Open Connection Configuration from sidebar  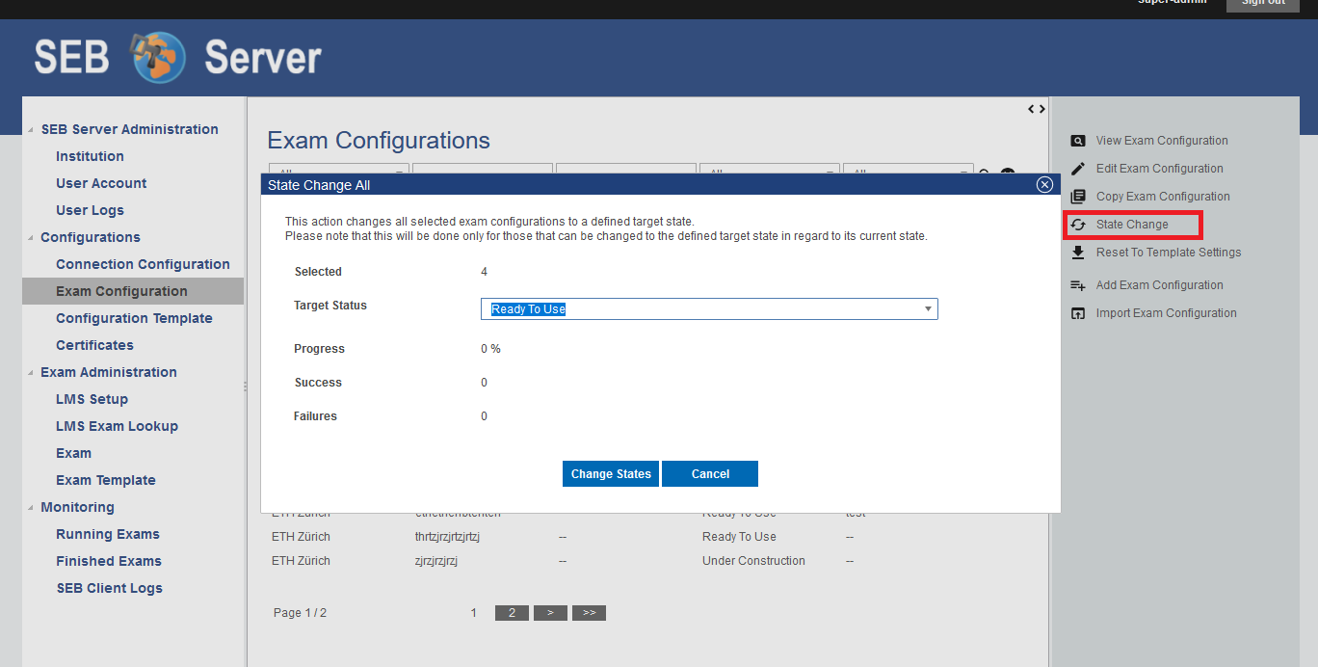143,264
